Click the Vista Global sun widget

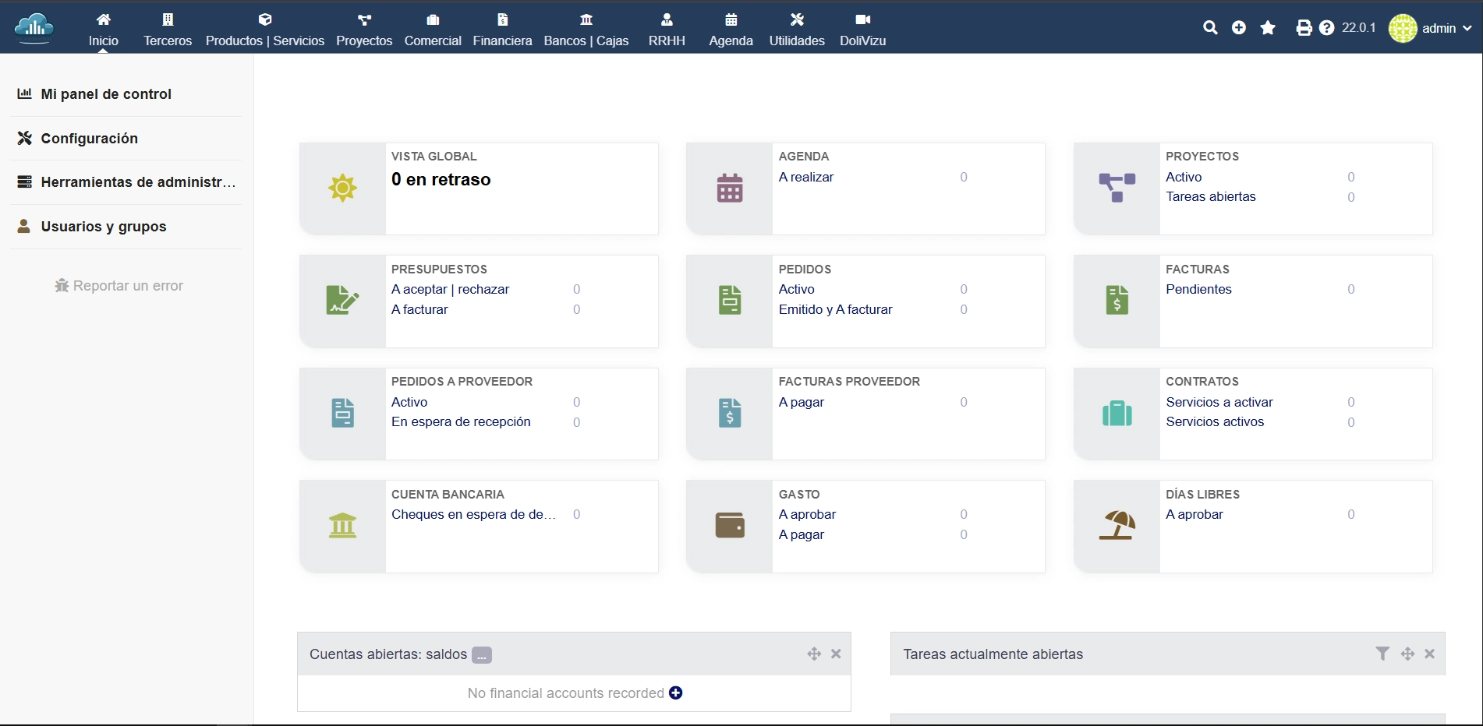pyautogui.click(x=342, y=189)
